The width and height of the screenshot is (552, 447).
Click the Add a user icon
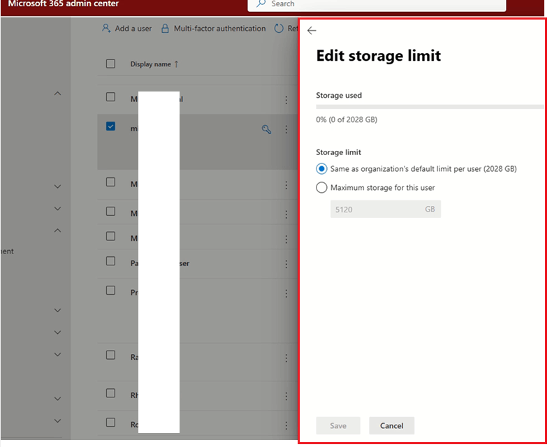coord(106,28)
